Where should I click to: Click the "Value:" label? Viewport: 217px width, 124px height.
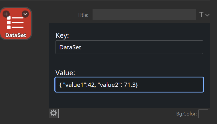click(x=65, y=73)
